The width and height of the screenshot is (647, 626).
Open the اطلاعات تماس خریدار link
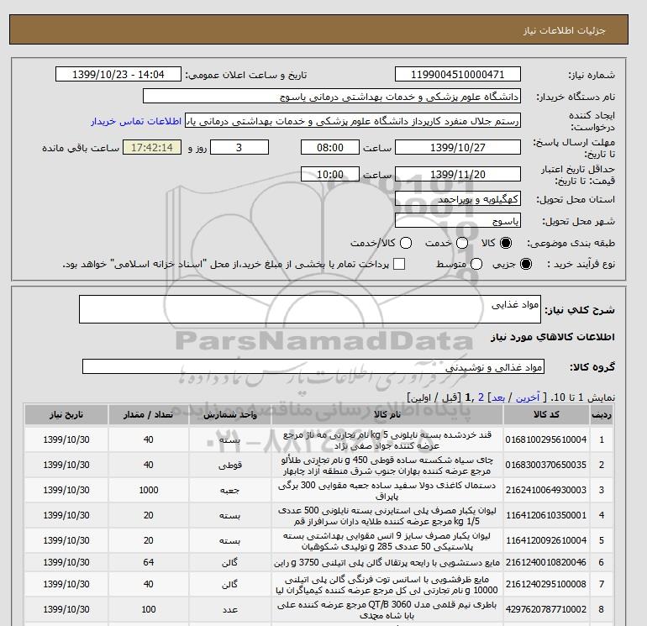click(136, 121)
